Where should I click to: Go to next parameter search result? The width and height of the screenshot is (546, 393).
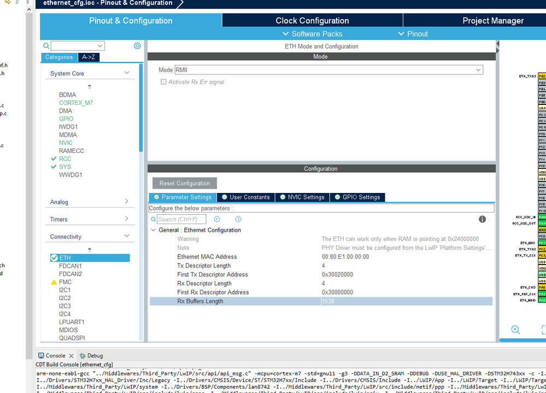tap(238, 219)
